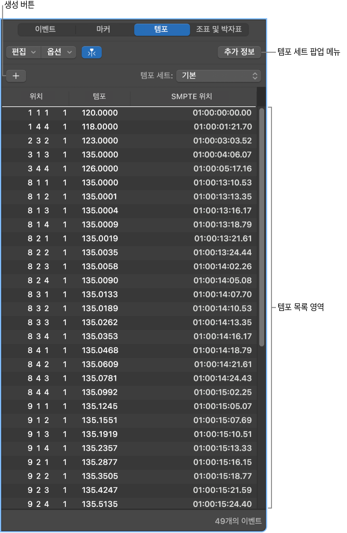Click SMPTE position 01:00:15:24.40
The width and height of the screenshot is (347, 533).
pos(222,504)
